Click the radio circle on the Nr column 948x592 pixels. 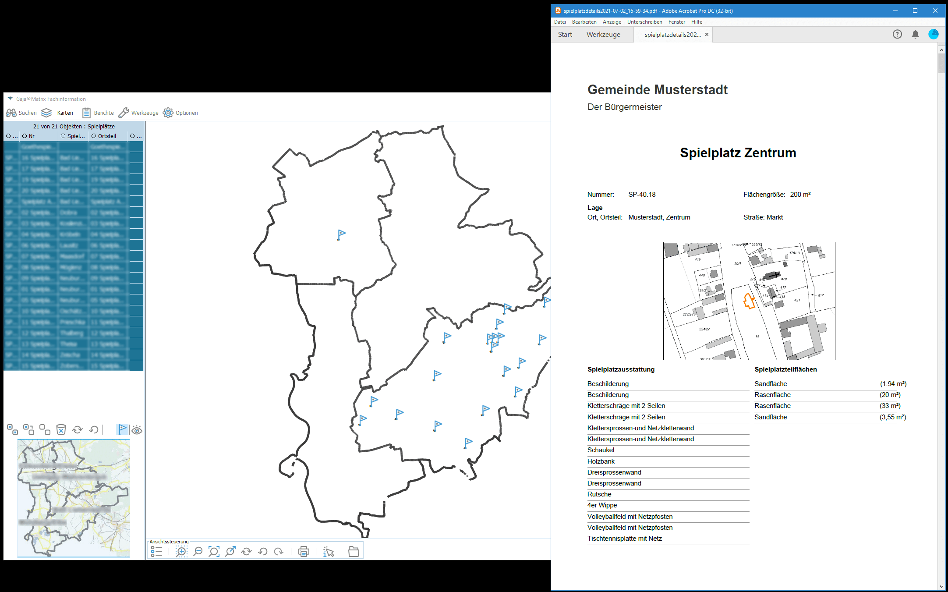click(x=25, y=136)
